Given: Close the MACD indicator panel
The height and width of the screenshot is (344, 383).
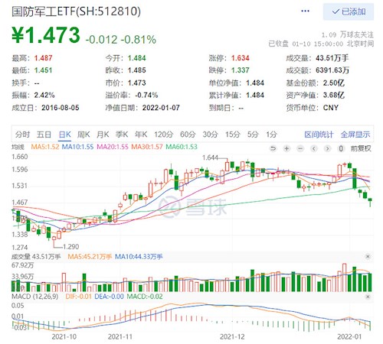Looking at the screenshot, I should point(368,297).
